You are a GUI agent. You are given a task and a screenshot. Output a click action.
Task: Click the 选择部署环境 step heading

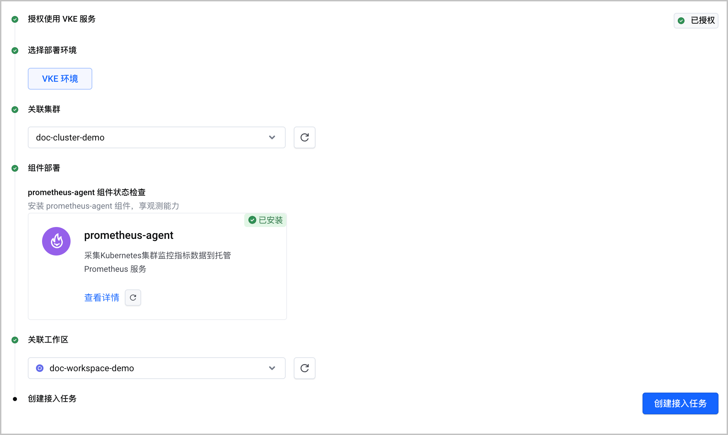pyautogui.click(x=52, y=50)
